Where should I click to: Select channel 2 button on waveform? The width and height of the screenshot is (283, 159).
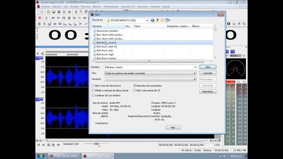[38, 99]
